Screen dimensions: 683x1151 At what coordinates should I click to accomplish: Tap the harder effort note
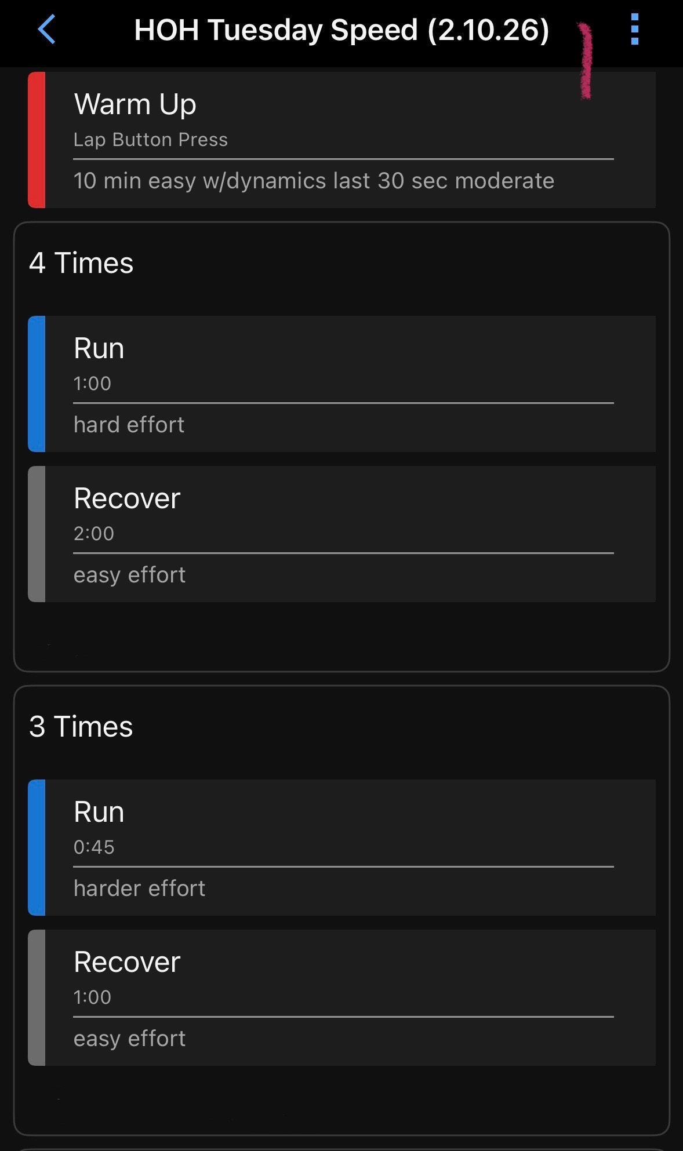pos(139,888)
